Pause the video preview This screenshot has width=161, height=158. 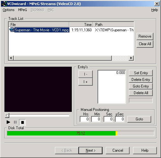click(15, 122)
